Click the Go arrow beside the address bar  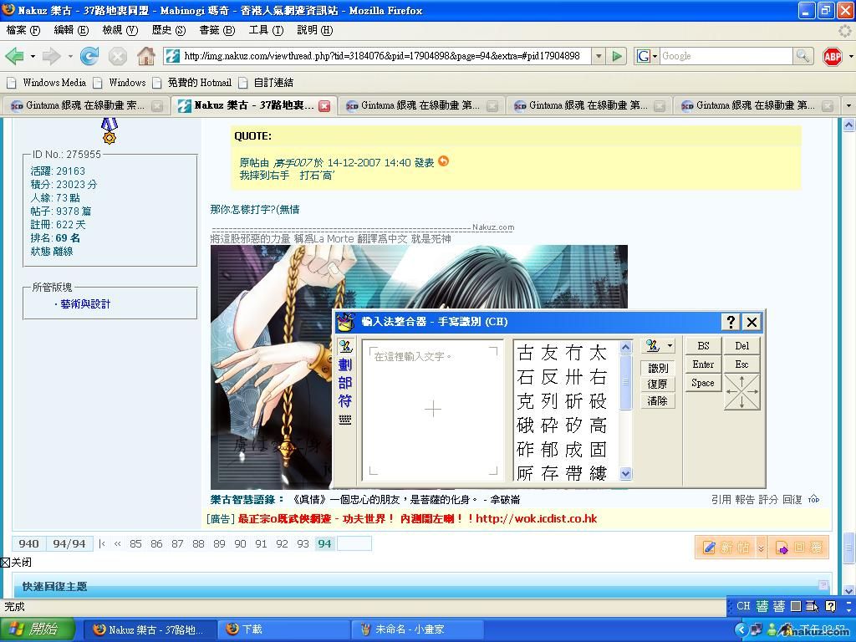617,56
